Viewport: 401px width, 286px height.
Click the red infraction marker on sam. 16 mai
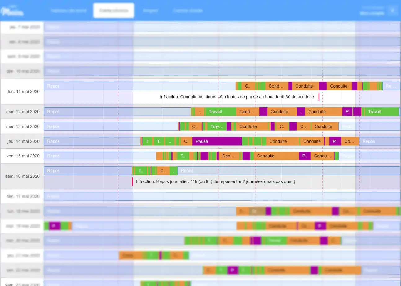(x=132, y=181)
